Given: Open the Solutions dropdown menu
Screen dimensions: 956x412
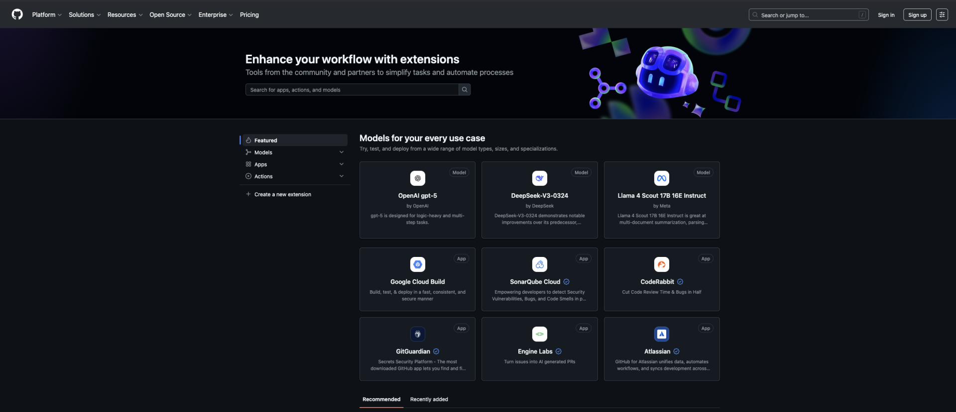Looking at the screenshot, I should click(x=85, y=15).
